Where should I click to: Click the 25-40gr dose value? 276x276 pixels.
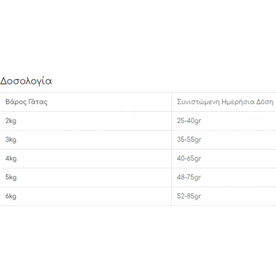189,121
